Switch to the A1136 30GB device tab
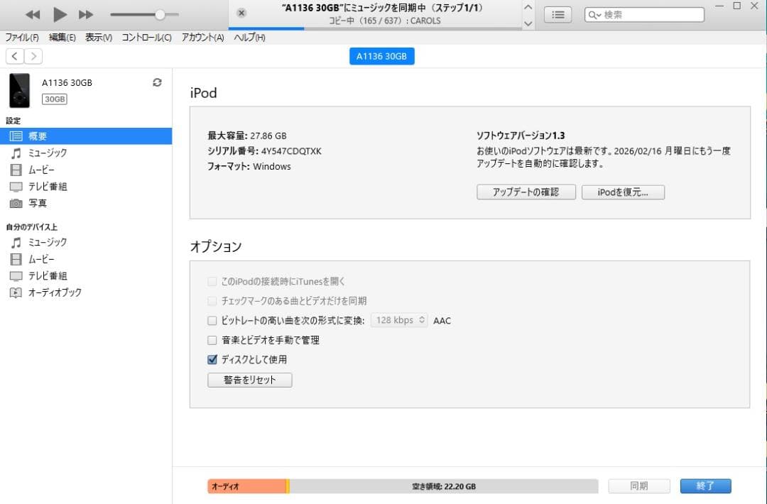Screen dimensions: 767x504 [x=381, y=56]
